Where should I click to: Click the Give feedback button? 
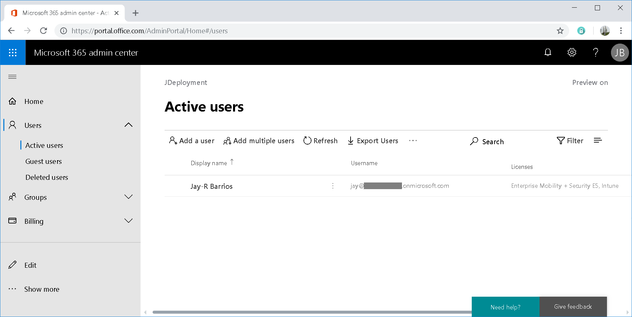click(x=573, y=306)
